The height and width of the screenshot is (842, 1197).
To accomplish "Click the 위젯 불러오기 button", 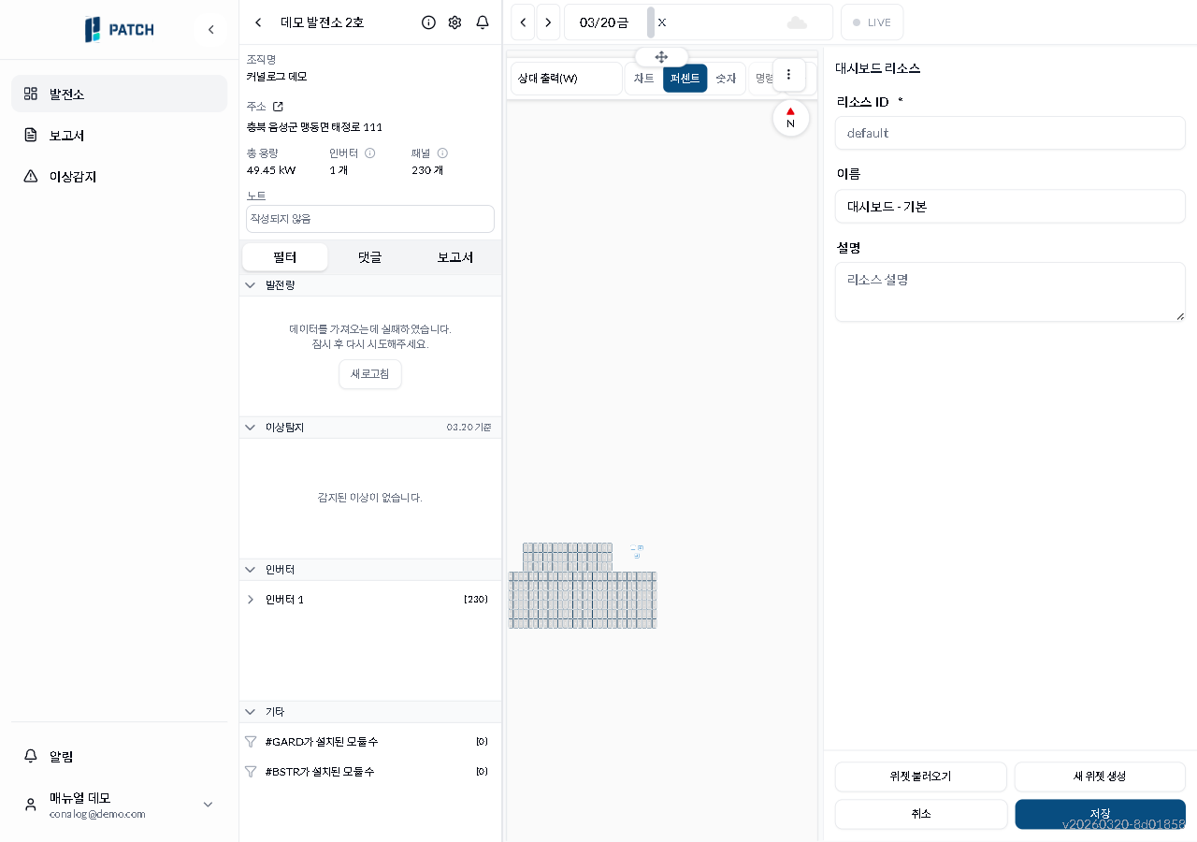I will 920,777.
